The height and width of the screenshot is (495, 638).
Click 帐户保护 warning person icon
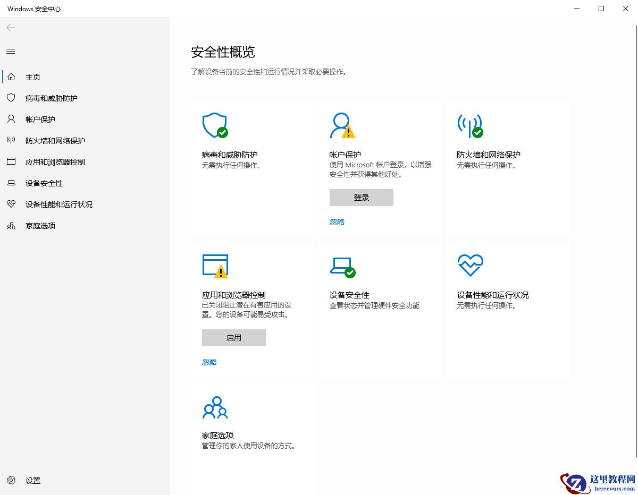pos(343,125)
